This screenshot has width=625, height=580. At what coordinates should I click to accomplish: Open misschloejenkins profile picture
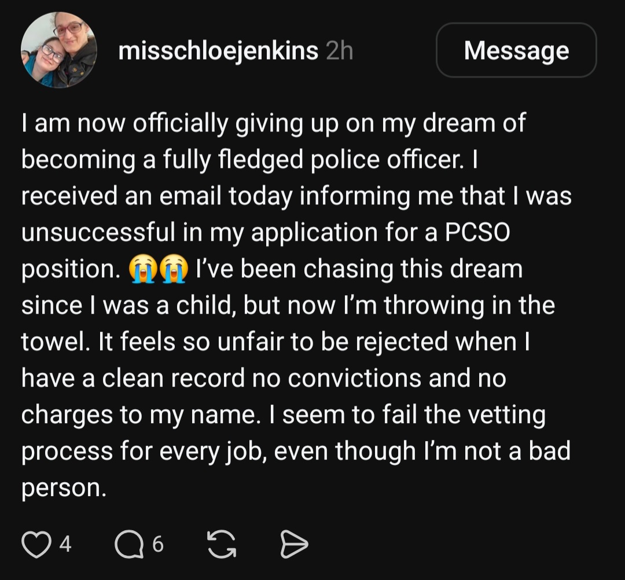point(59,50)
